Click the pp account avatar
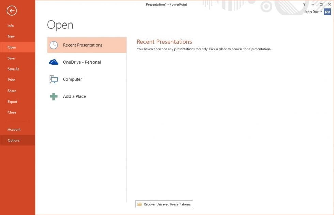This screenshot has height=215, width=334. pos(327,11)
